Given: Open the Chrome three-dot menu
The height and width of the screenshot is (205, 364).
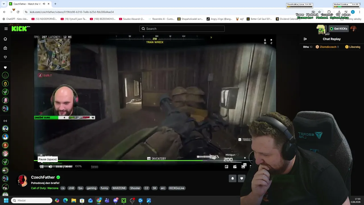Looking at the screenshot, I should [359, 12].
